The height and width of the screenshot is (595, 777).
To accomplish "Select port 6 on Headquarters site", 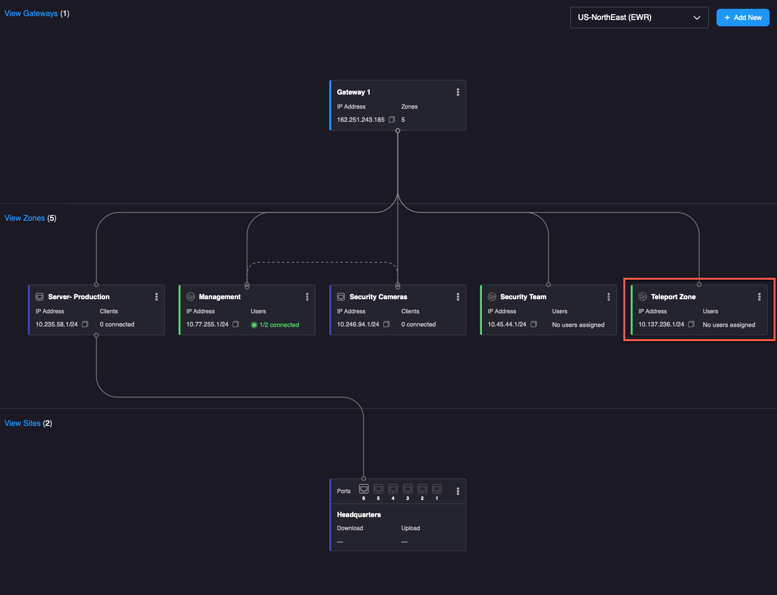I will pyautogui.click(x=364, y=489).
